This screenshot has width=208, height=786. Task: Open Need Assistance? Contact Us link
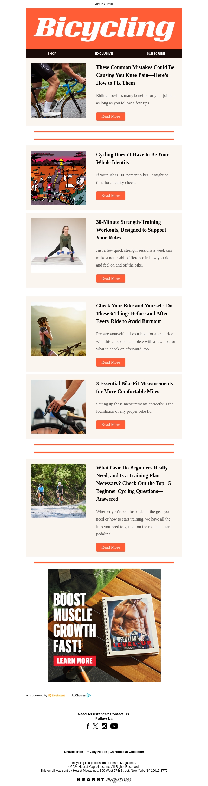[x=104, y=714]
